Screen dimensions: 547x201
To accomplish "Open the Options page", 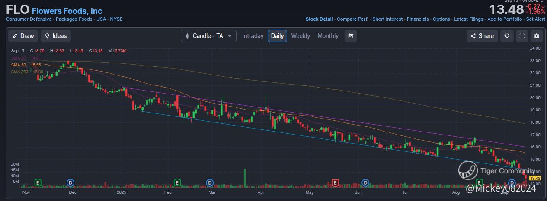I will point(441,19).
